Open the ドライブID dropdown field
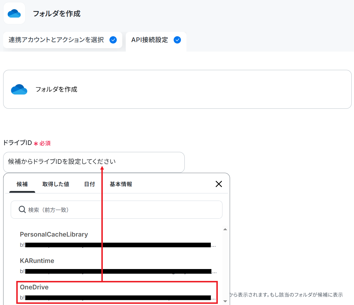The height and width of the screenshot is (305, 354). pyautogui.click(x=94, y=162)
